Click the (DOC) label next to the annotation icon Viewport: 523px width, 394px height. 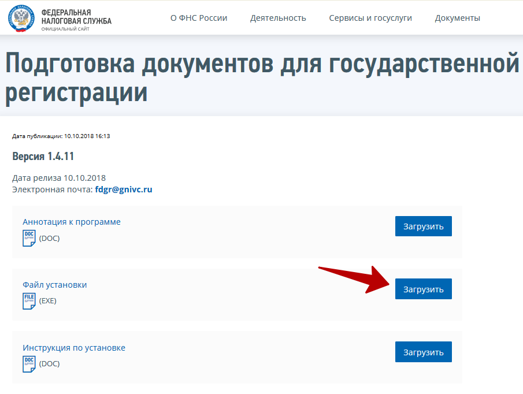click(49, 237)
